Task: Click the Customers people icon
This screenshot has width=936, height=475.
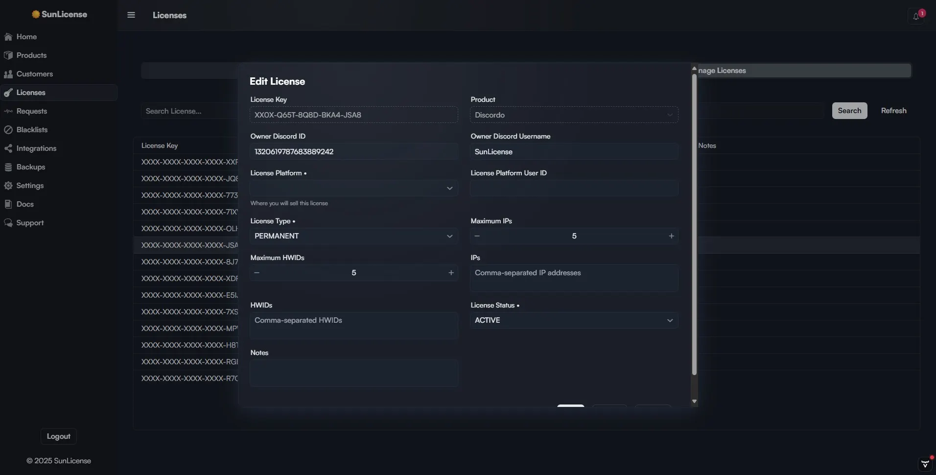Action: pos(8,74)
